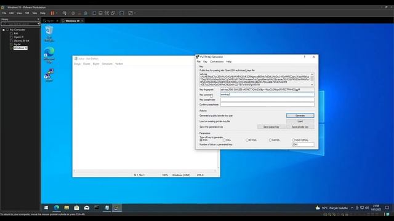Image resolution: width=394 pixels, height=221 pixels.
Task: Click the console view toolbar icon
Action: (x=121, y=13)
